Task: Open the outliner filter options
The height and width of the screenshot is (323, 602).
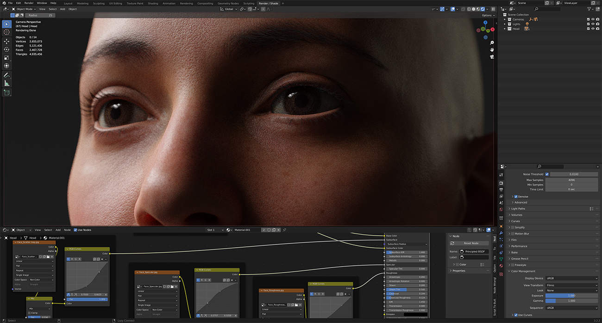Action: (x=589, y=9)
